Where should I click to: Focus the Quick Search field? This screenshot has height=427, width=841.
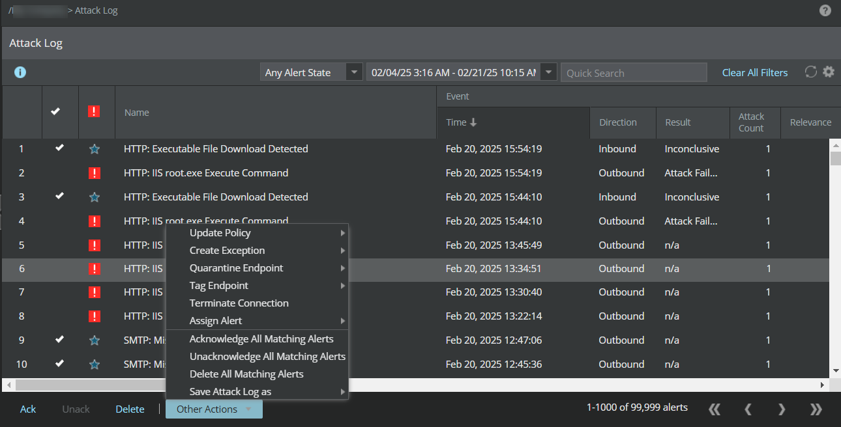tap(634, 72)
